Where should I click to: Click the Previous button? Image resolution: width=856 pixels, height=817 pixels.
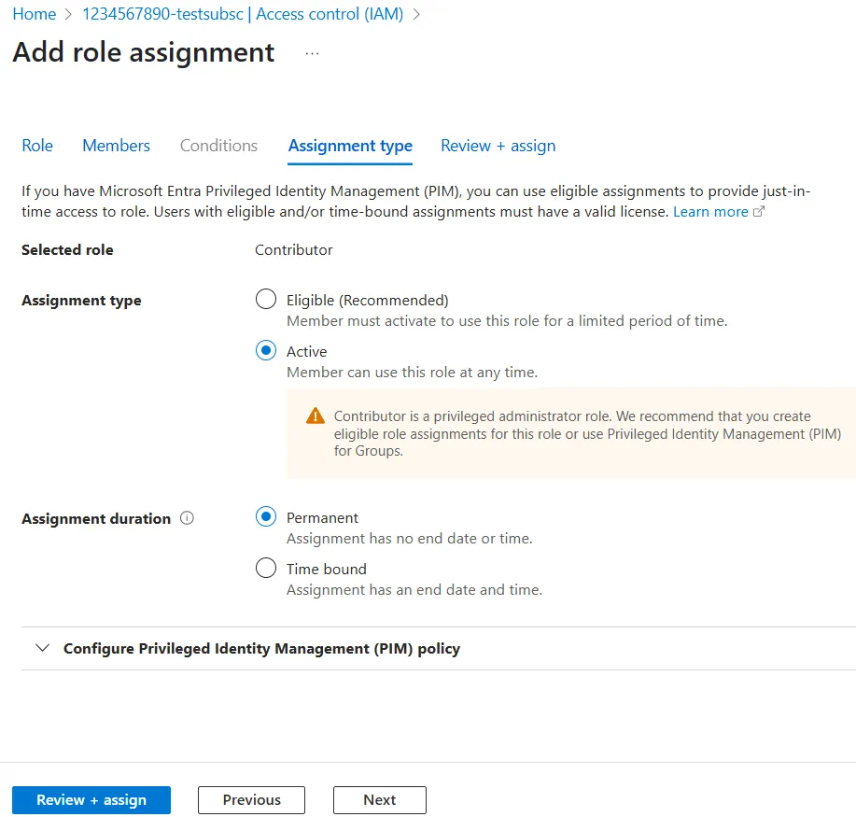251,800
